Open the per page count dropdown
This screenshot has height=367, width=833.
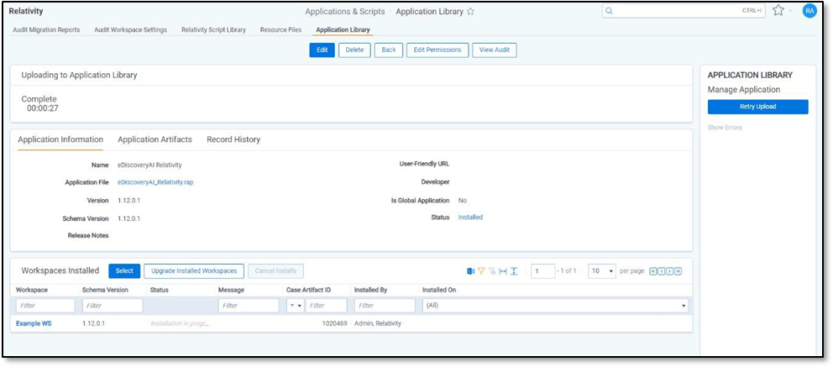click(602, 271)
